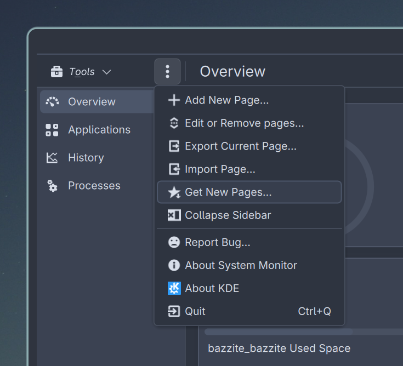Expand the Tools dropdown chevron
The width and height of the screenshot is (403, 366).
point(107,72)
